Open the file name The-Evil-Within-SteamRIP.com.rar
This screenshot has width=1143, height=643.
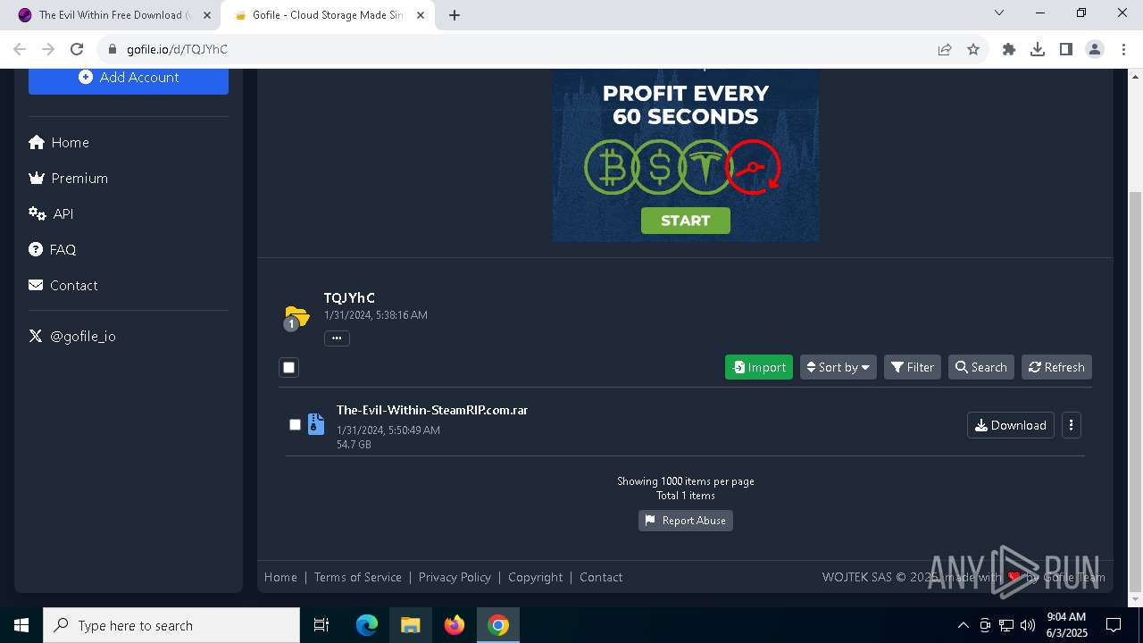tap(432, 410)
